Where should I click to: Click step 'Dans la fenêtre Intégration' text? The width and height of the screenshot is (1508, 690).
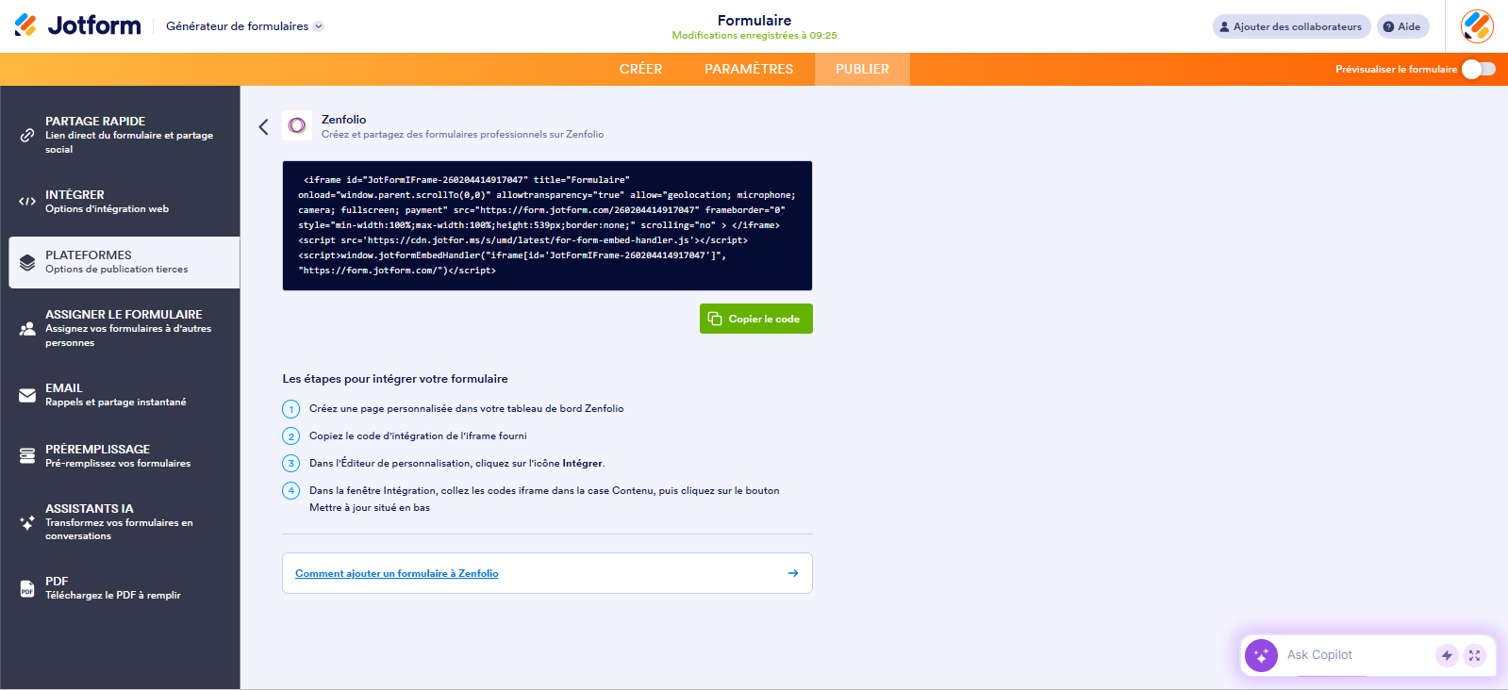point(544,499)
